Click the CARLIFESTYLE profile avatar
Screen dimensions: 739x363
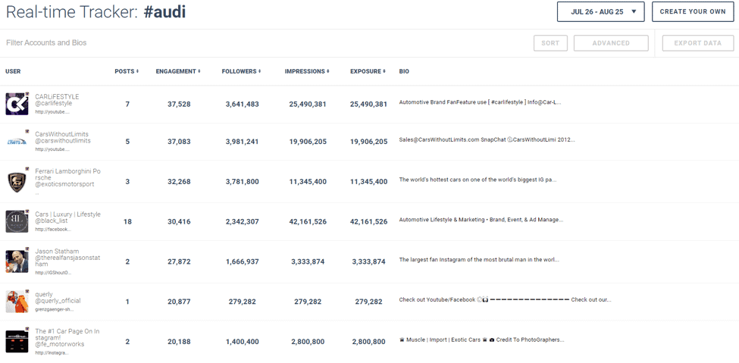pos(17,104)
